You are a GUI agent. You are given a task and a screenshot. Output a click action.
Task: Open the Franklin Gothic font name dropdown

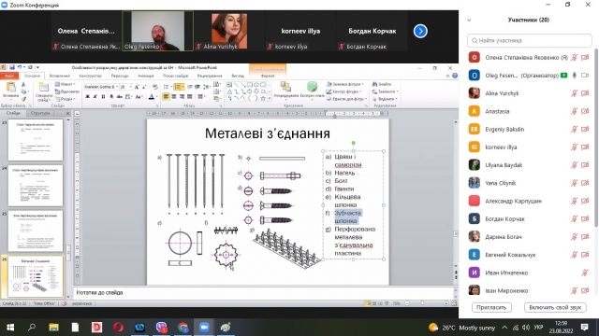[x=101, y=87]
